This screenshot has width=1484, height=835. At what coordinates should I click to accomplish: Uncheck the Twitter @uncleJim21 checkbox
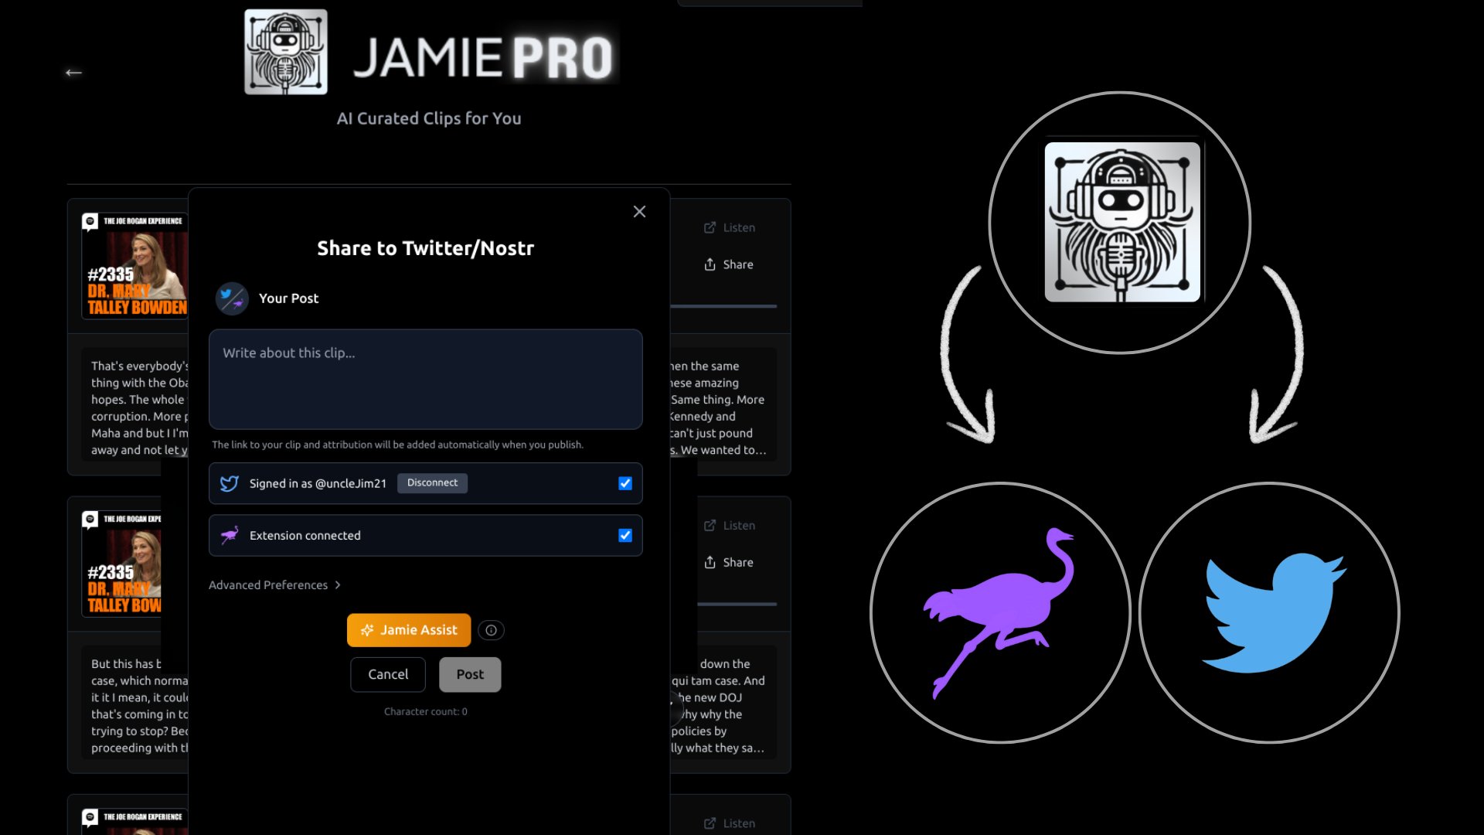(x=625, y=484)
